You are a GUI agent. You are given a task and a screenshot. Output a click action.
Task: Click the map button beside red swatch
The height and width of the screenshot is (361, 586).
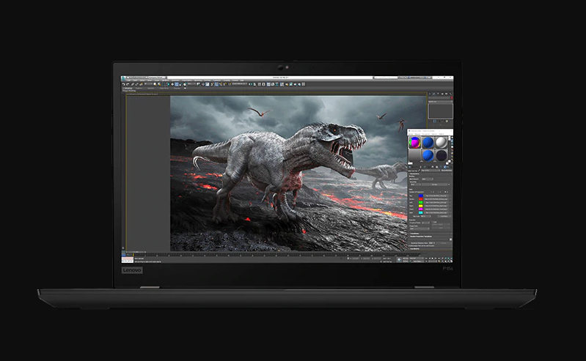click(436, 199)
